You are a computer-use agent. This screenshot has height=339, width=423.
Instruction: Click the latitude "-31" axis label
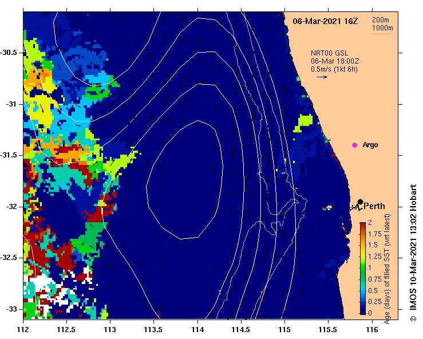pos(11,104)
